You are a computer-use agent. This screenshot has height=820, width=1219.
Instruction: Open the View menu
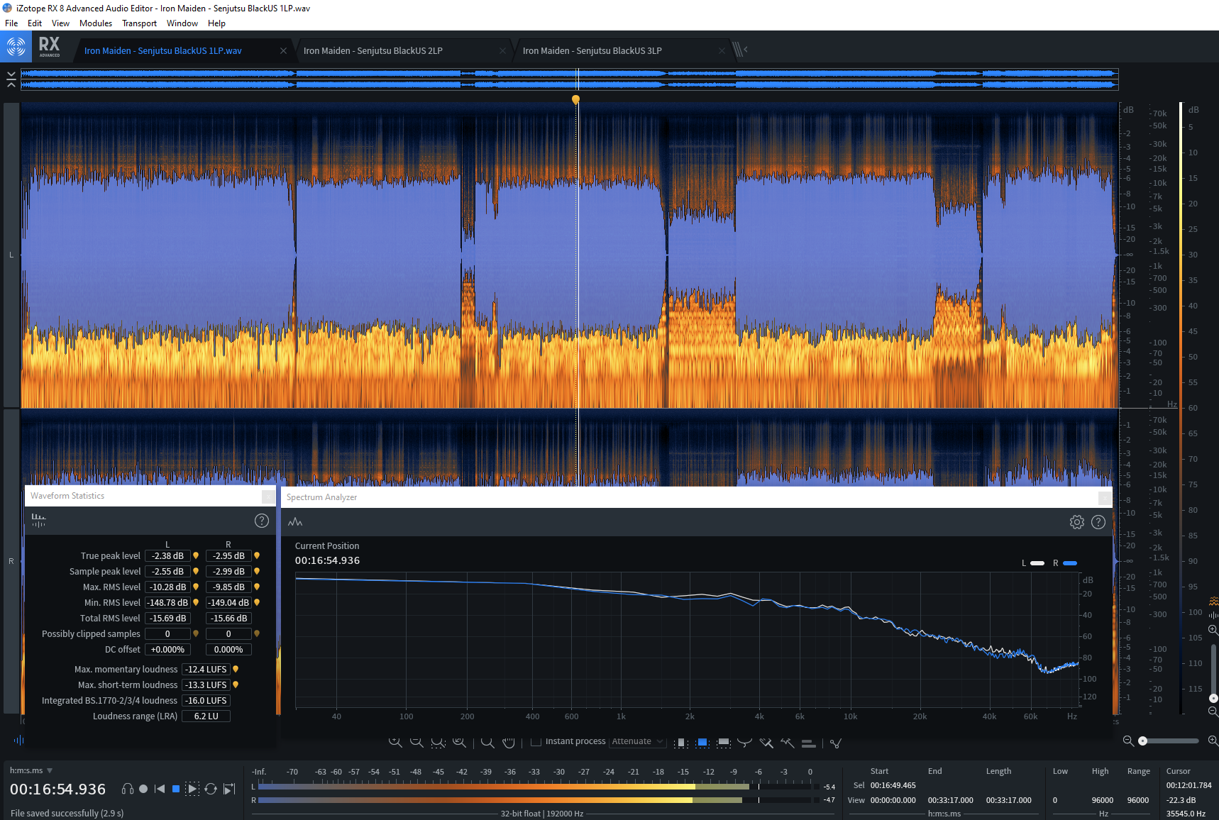[x=60, y=23]
